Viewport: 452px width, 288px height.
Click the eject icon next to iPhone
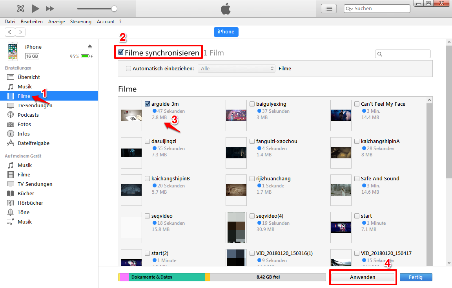point(90,47)
